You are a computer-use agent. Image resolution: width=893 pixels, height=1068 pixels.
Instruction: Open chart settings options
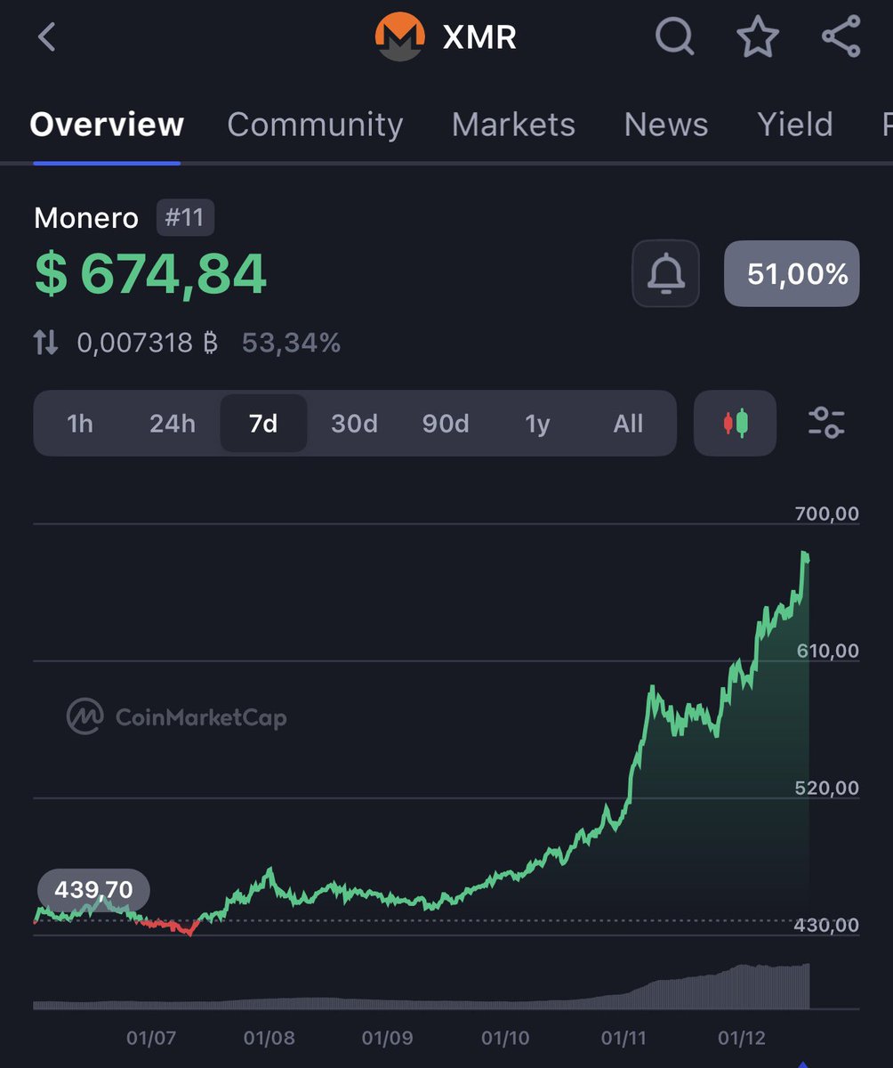826,424
